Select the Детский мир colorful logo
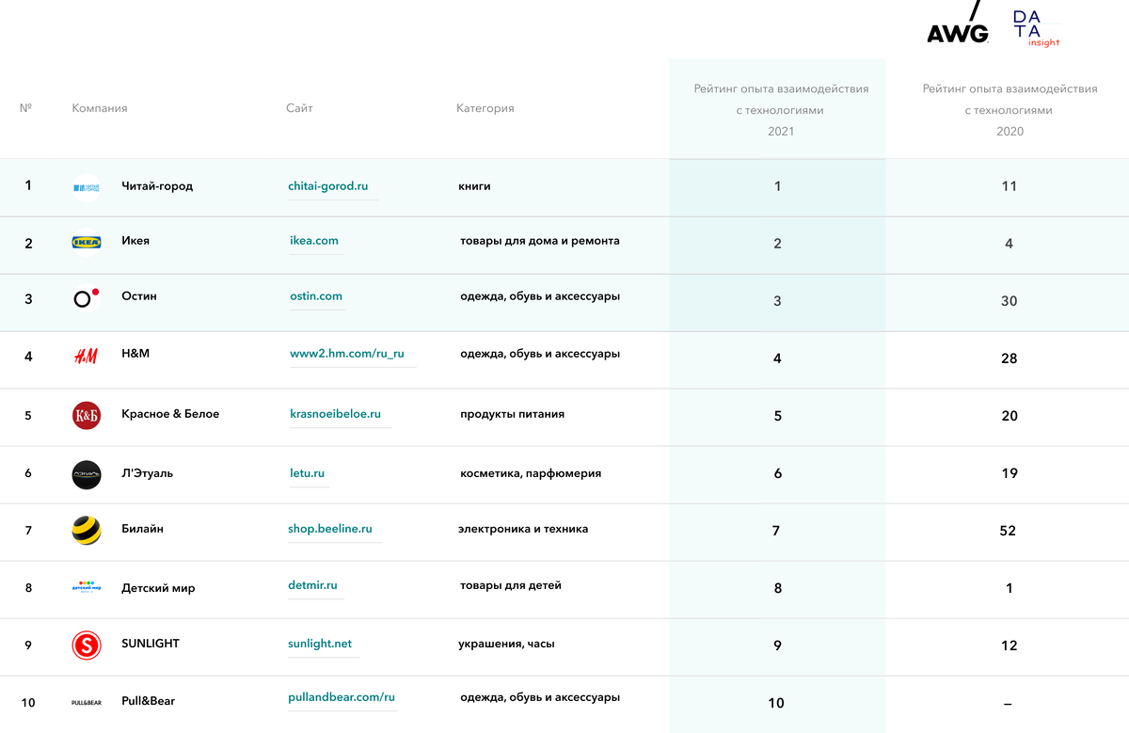Viewport: 1129px width, 733px height. pyautogui.click(x=86, y=588)
